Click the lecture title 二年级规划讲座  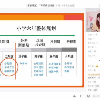point(46,5)
